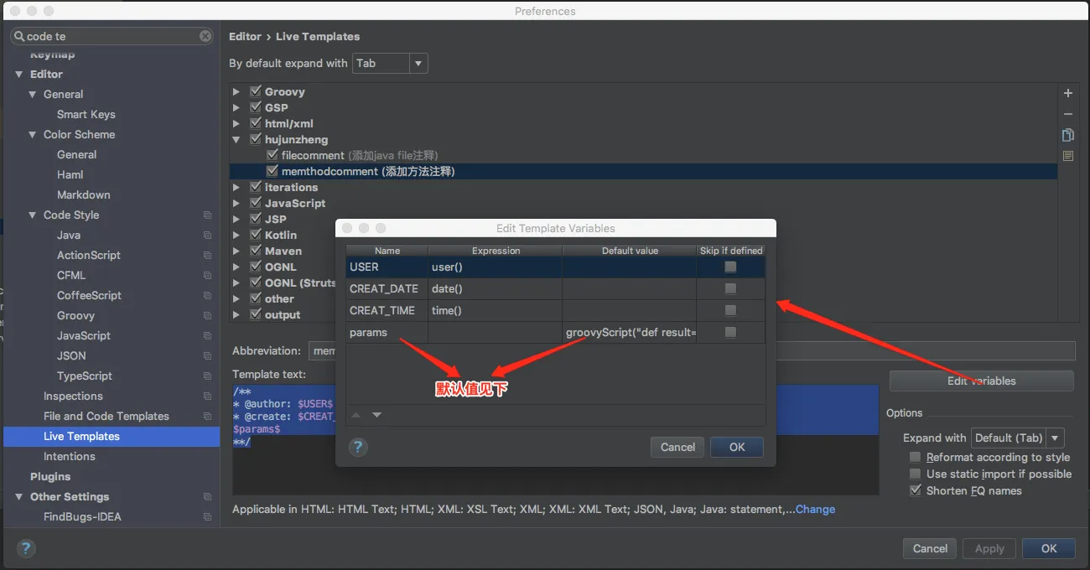Select Live Templates in settings tree
Viewport: 1090px width, 570px height.
(112, 436)
